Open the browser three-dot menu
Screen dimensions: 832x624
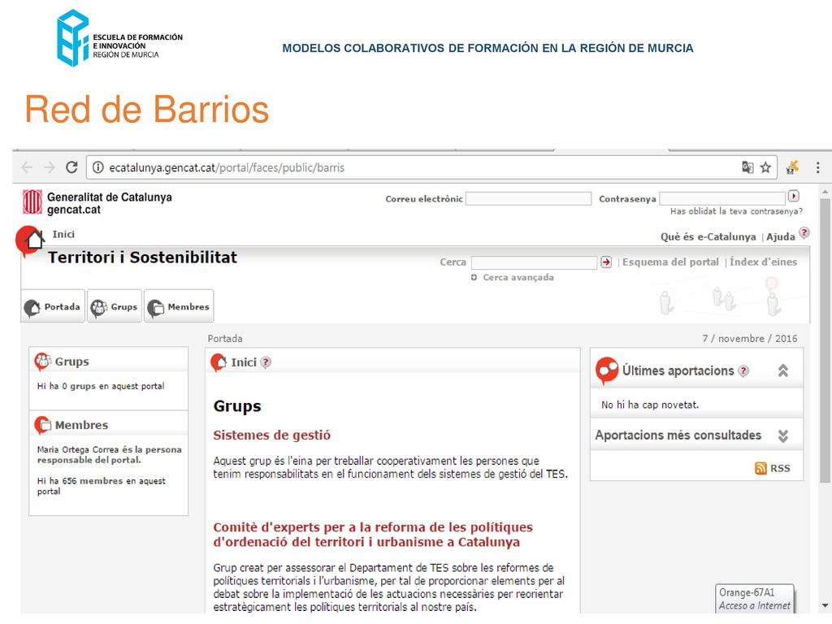click(x=817, y=167)
